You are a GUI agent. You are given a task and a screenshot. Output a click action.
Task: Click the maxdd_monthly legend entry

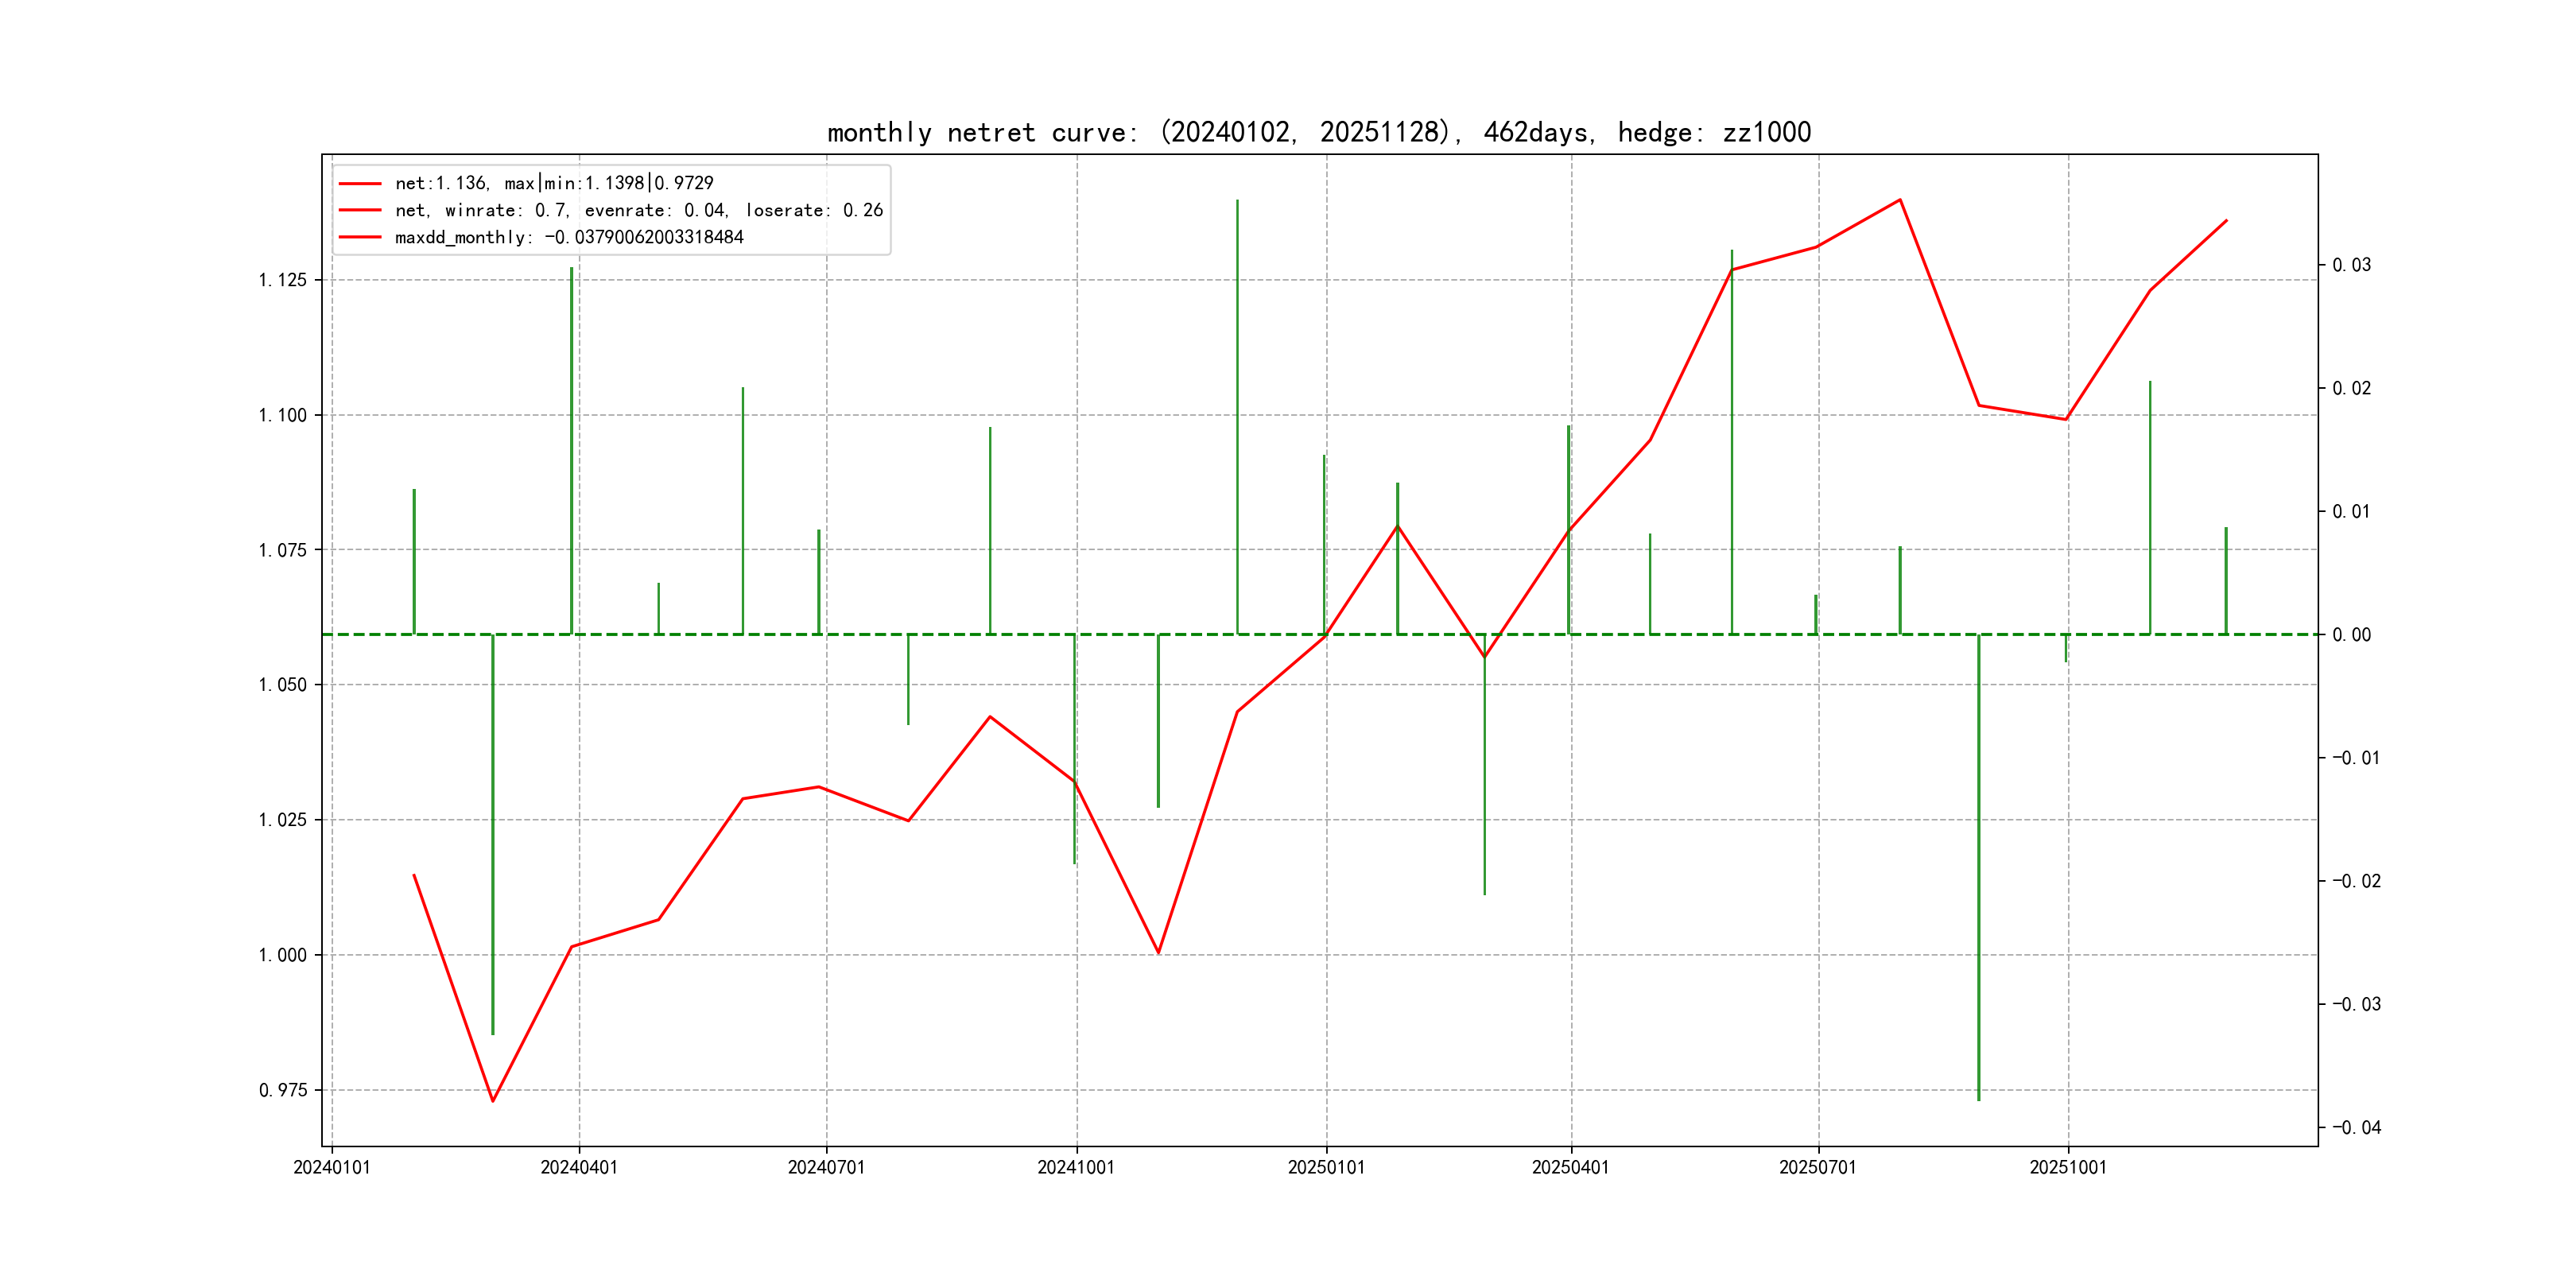point(569,237)
